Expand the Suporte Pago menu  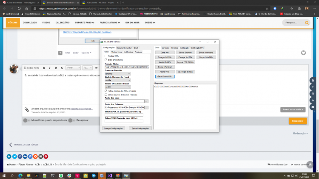(85, 23)
